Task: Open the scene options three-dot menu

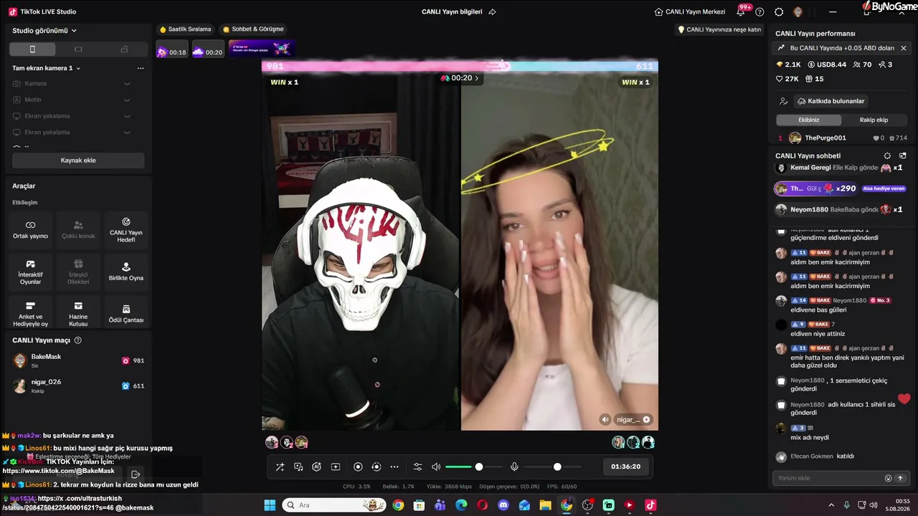Action: 141,68
